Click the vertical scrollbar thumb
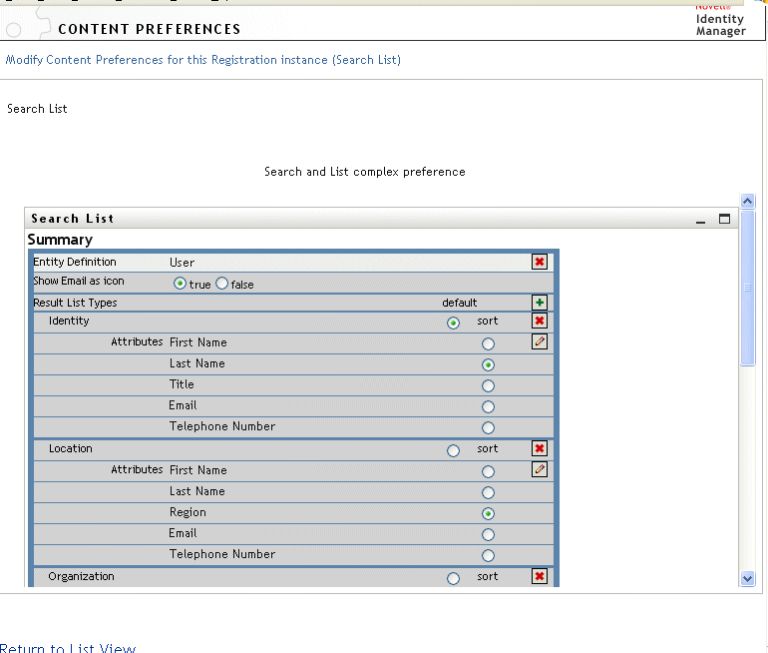768x653 pixels. 747,288
